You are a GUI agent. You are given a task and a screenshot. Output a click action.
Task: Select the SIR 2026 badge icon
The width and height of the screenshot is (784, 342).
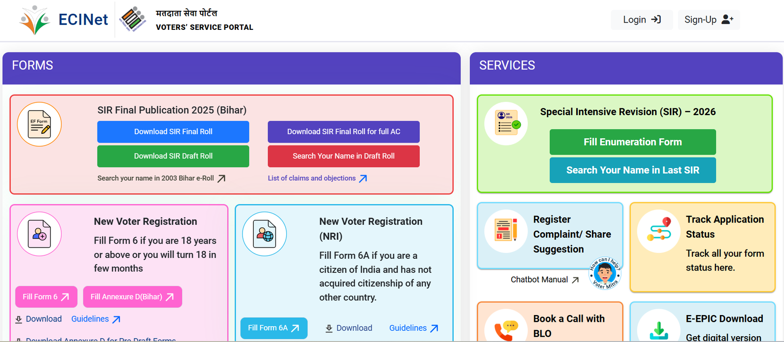(x=506, y=123)
